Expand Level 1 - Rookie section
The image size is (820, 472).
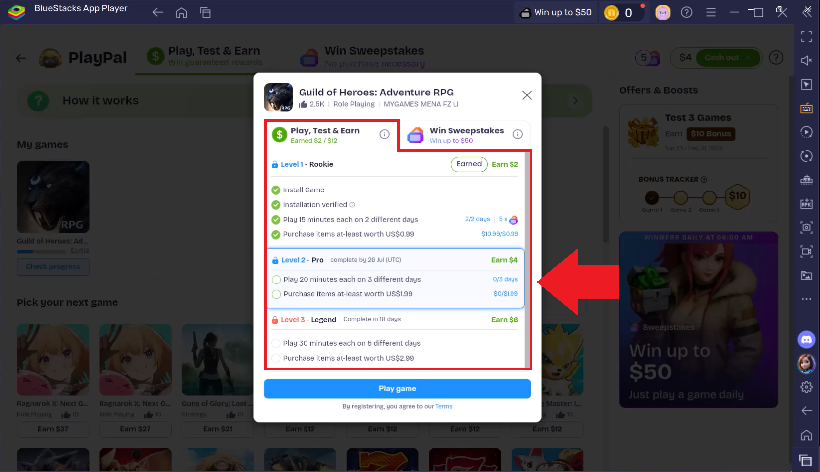(395, 164)
